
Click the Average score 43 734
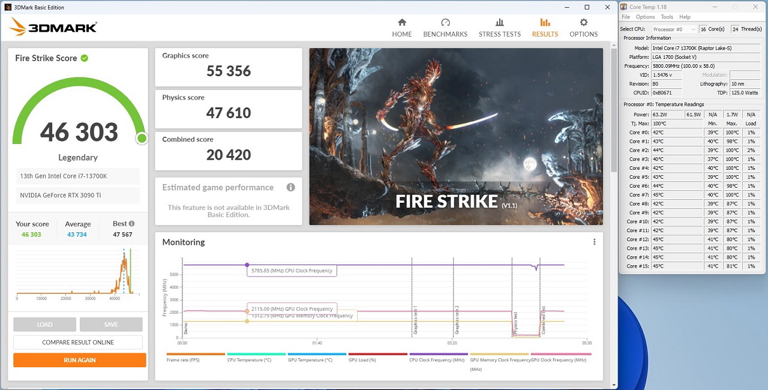tap(77, 235)
